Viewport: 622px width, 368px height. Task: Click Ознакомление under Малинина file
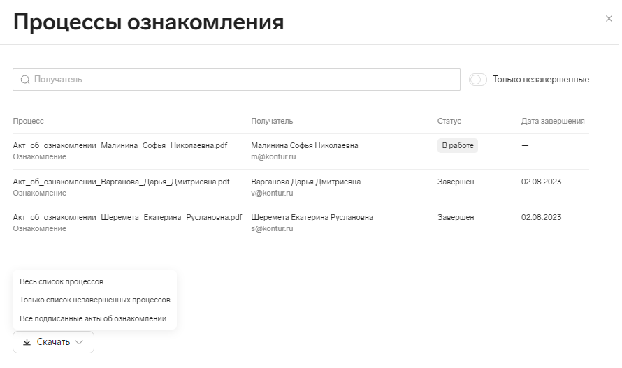click(39, 156)
